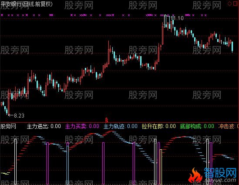Click the 冲击波 indicator label
Image resolution: width=239 pixels, height=185 pixels.
pyautogui.click(x=229, y=126)
